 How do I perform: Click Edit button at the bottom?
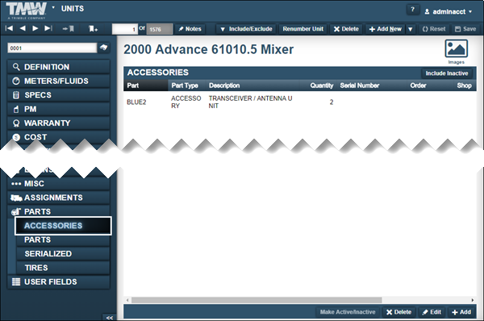432,312
